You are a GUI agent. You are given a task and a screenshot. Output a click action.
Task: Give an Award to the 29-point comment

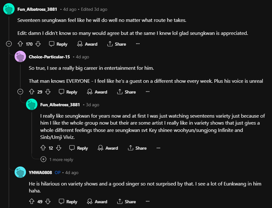point(97,92)
